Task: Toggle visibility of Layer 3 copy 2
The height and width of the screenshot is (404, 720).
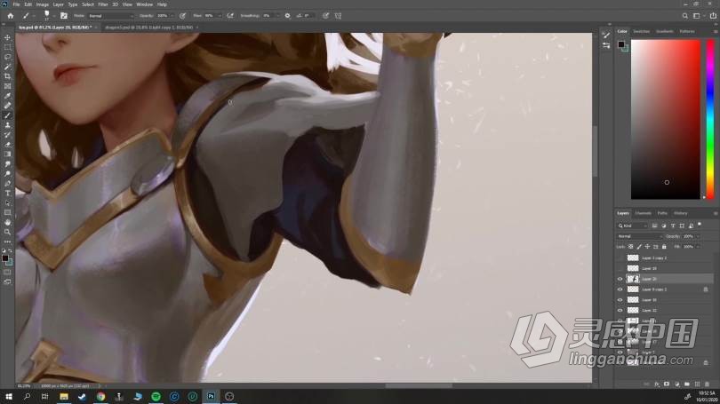Action: tap(620, 257)
